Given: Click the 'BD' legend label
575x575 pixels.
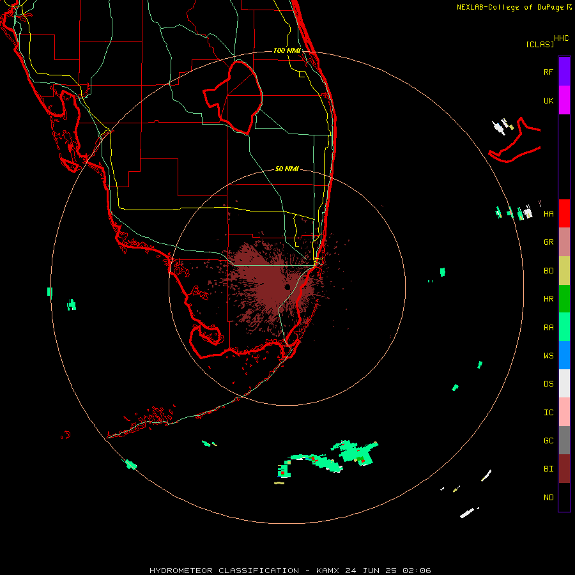Looking at the screenshot, I should [x=548, y=271].
